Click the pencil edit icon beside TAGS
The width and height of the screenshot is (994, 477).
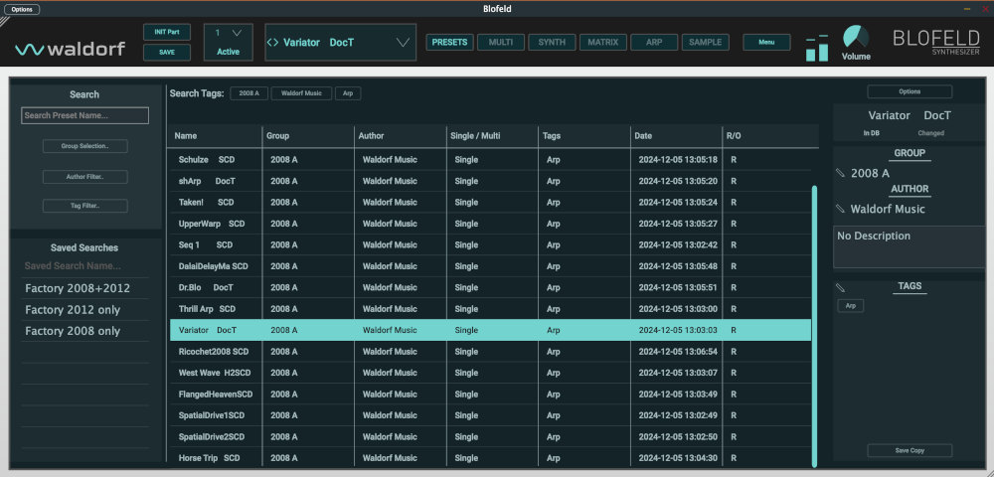[841, 287]
